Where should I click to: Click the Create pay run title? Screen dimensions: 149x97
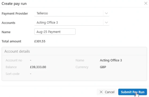point(14,4)
